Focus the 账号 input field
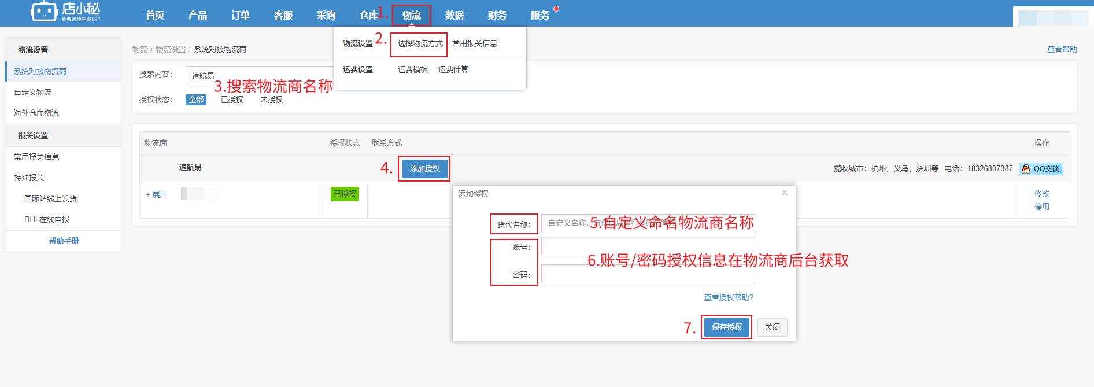Image resolution: width=1094 pixels, height=387 pixels. click(648, 246)
